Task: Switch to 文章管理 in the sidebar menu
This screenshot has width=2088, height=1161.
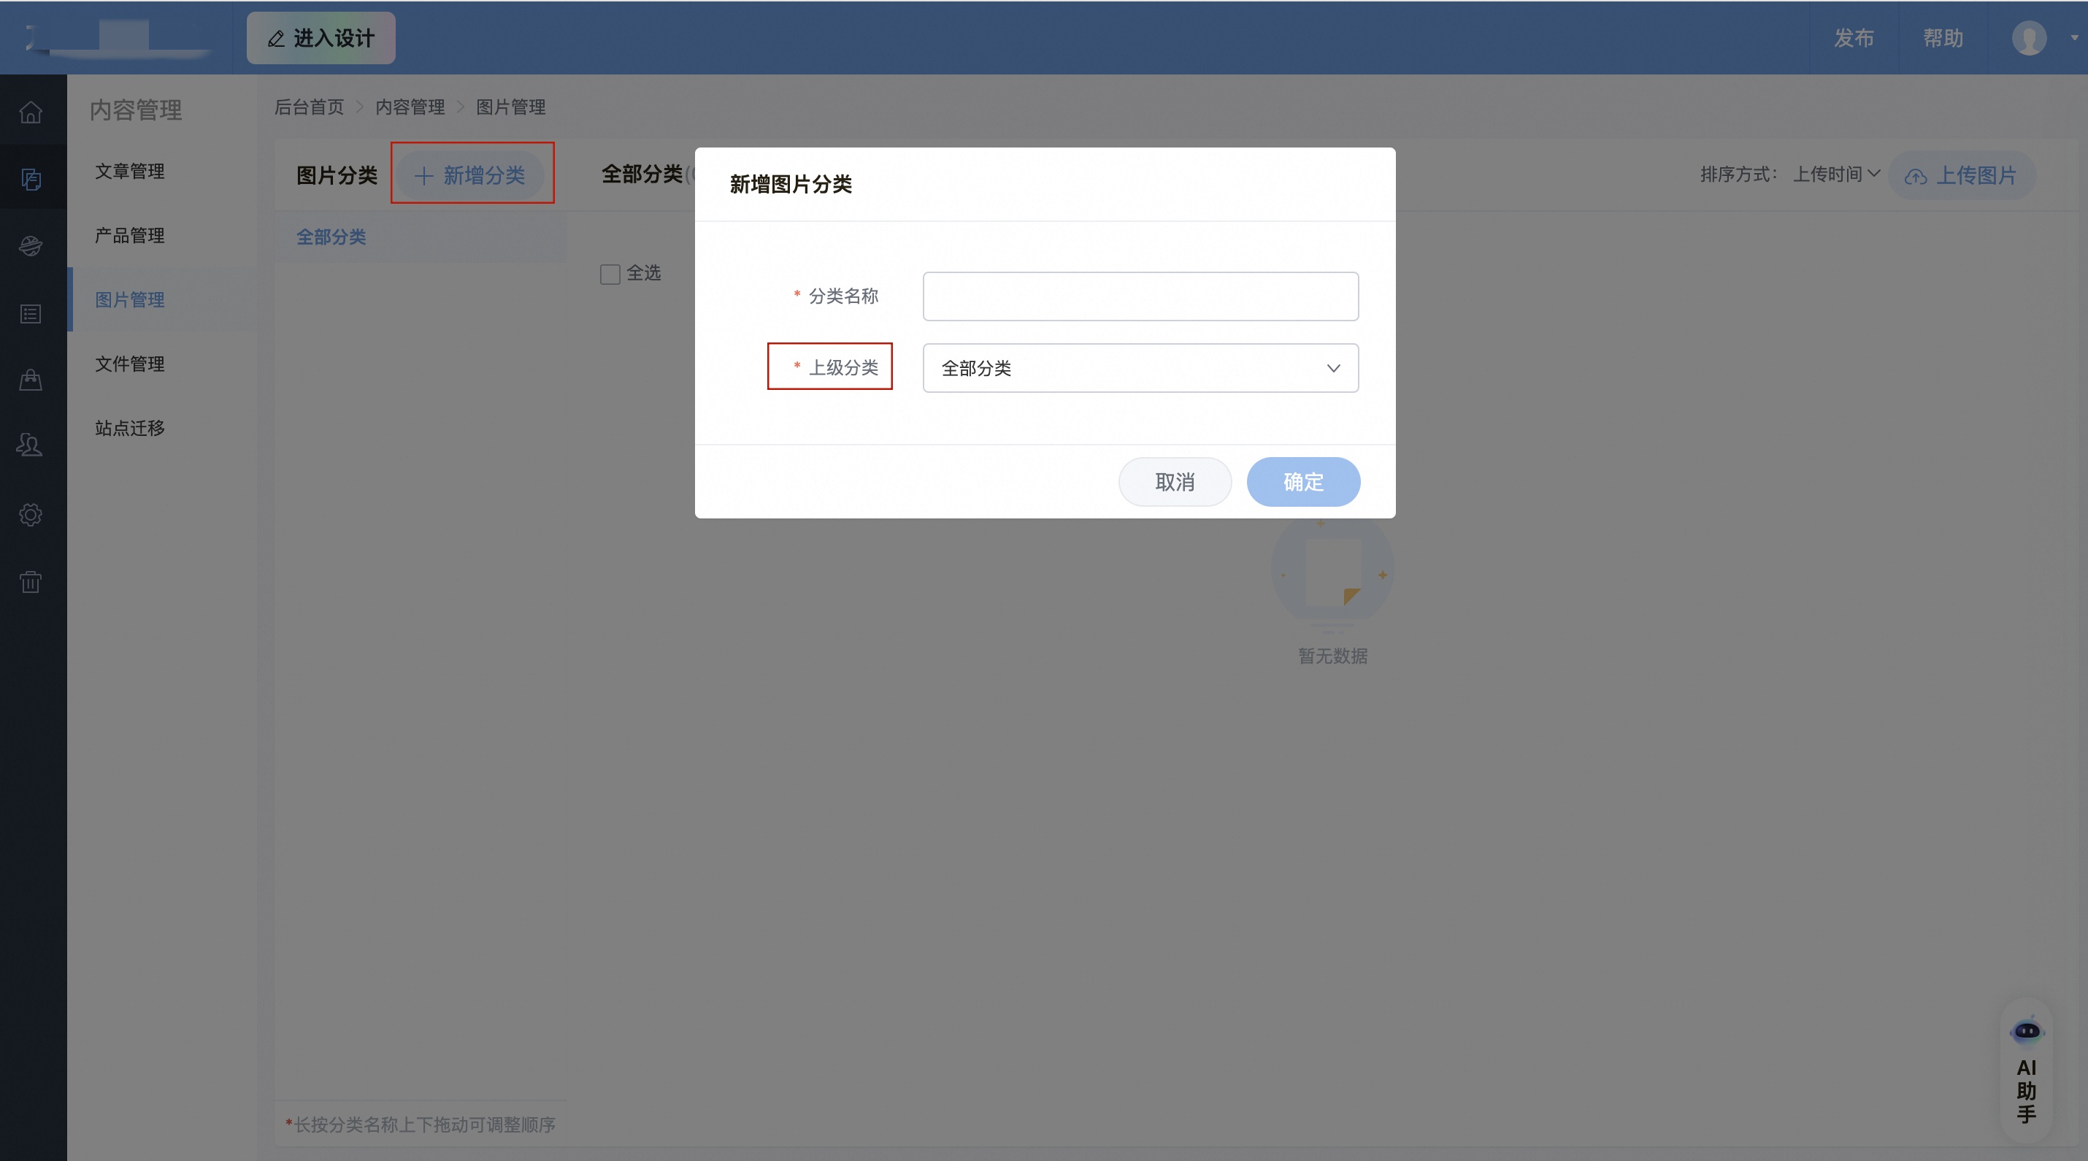Action: coord(130,171)
